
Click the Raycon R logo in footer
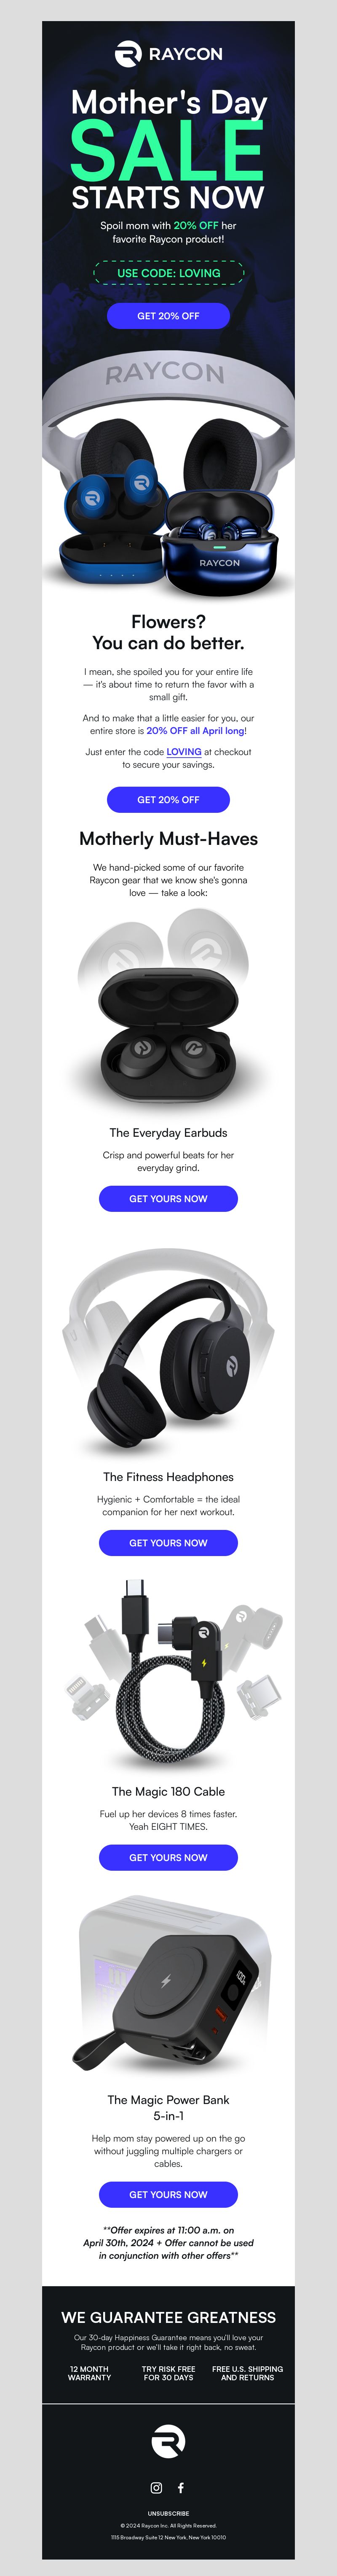tap(168, 2441)
